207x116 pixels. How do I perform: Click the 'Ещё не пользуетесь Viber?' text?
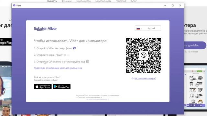pos(47,77)
